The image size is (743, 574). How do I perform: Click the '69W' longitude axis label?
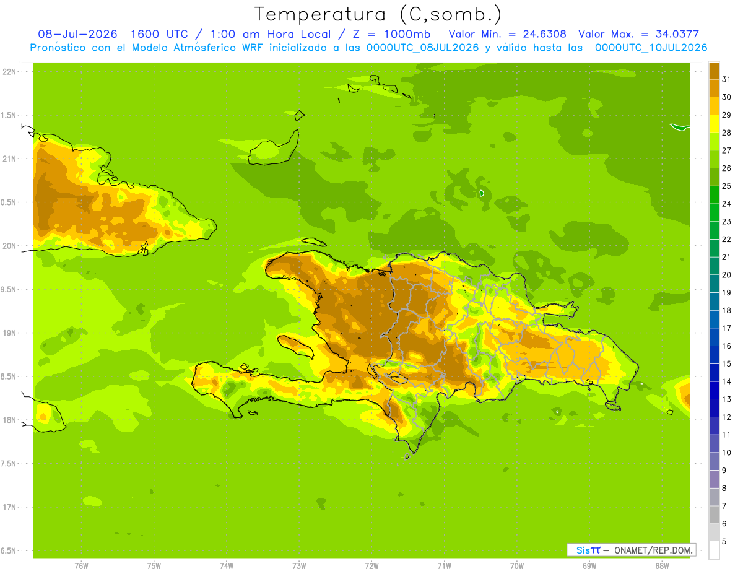click(589, 566)
